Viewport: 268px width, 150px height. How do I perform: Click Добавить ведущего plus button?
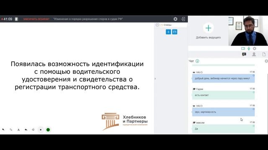[209, 28]
